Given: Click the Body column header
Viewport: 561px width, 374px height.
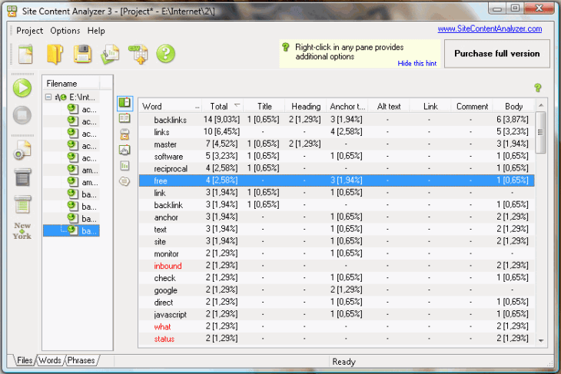Looking at the screenshot, I should click(514, 106).
